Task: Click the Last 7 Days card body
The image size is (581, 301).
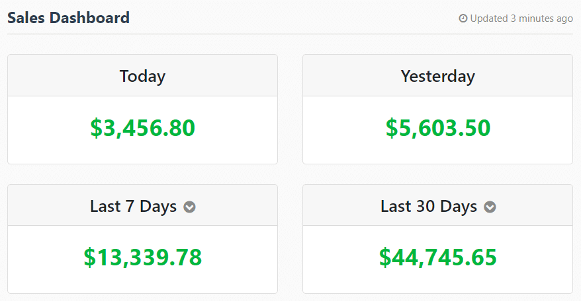Action: [143, 259]
